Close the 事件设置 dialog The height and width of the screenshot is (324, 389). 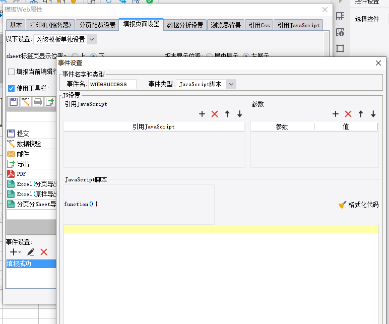(378, 63)
